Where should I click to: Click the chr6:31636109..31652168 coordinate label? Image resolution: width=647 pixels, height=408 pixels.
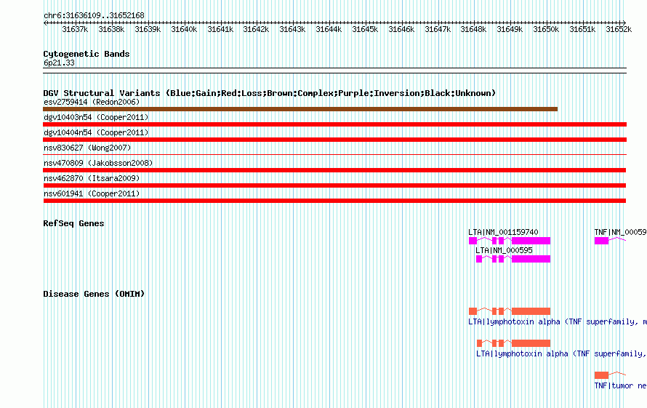[x=94, y=15]
